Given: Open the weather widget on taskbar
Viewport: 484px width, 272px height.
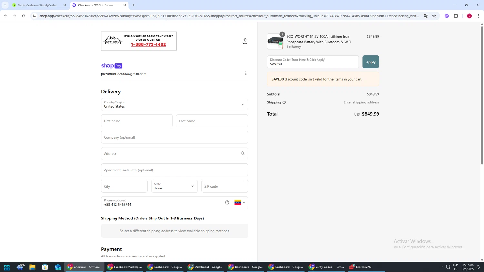Looking at the screenshot, I should (x=20, y=267).
